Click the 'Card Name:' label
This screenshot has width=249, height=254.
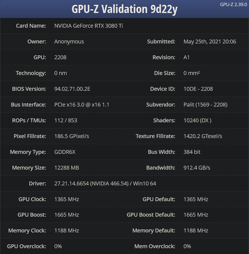pos(31,26)
